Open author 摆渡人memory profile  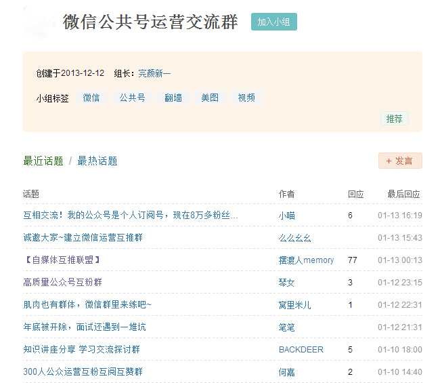click(306, 260)
